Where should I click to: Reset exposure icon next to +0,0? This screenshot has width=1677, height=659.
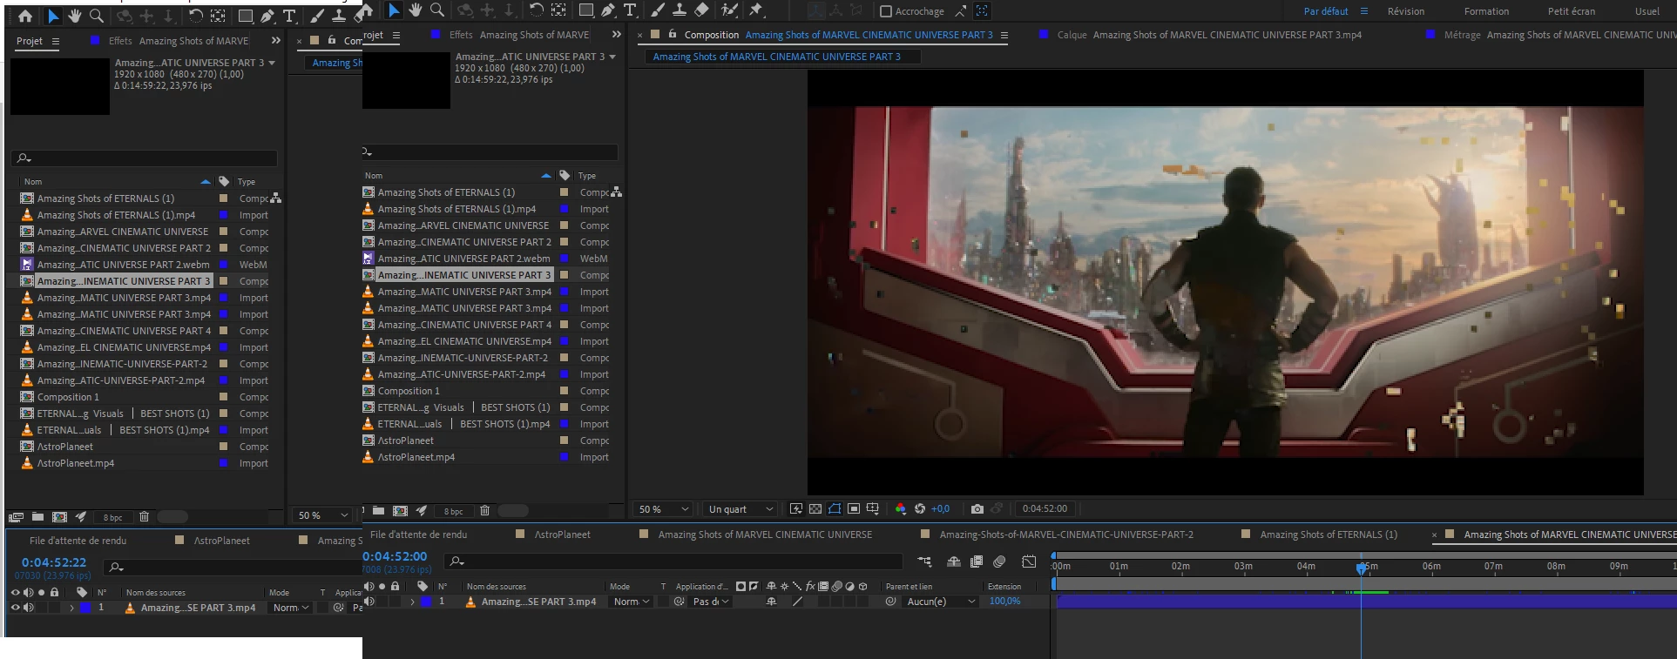920,509
